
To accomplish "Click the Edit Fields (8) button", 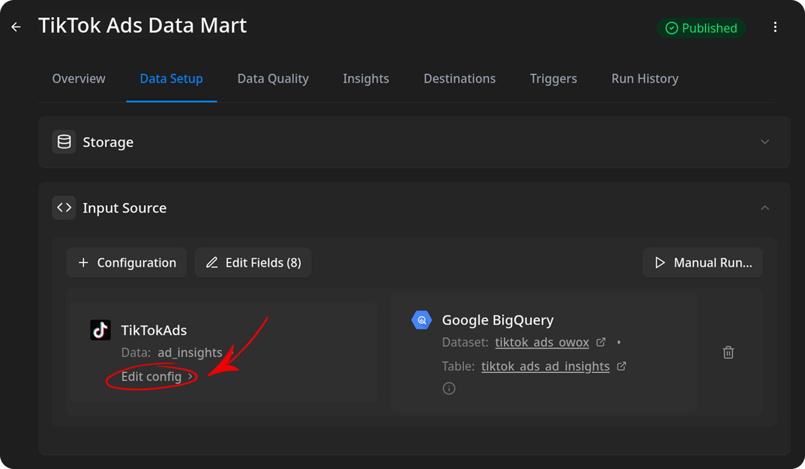I will coord(253,263).
